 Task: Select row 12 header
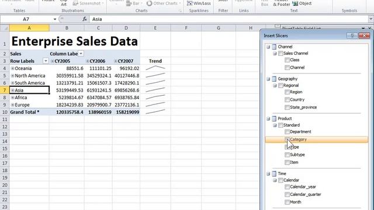coord(5,127)
